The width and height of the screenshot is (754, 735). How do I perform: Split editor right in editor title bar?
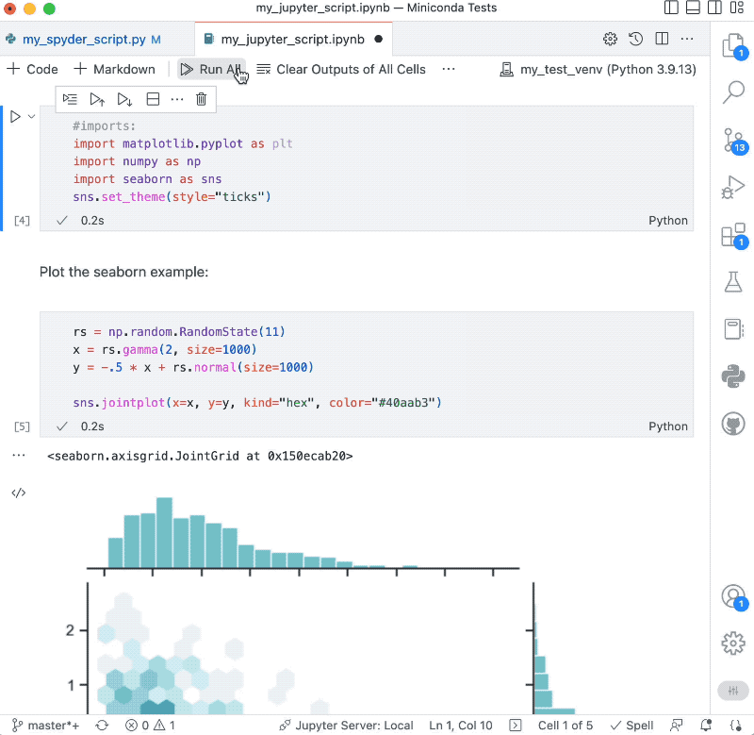click(662, 39)
